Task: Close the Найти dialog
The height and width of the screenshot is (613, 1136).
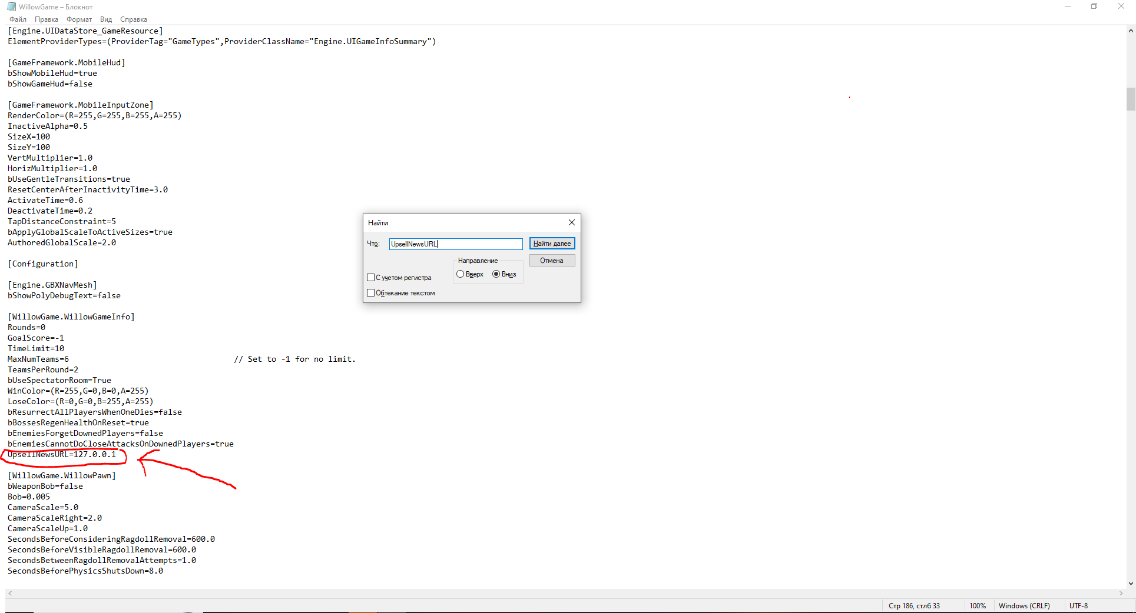Action: click(571, 222)
